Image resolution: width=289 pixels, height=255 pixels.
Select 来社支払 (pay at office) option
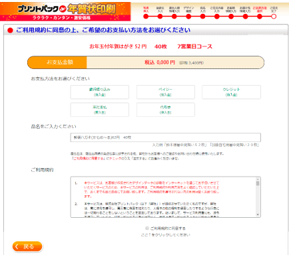pyautogui.click(x=99, y=110)
